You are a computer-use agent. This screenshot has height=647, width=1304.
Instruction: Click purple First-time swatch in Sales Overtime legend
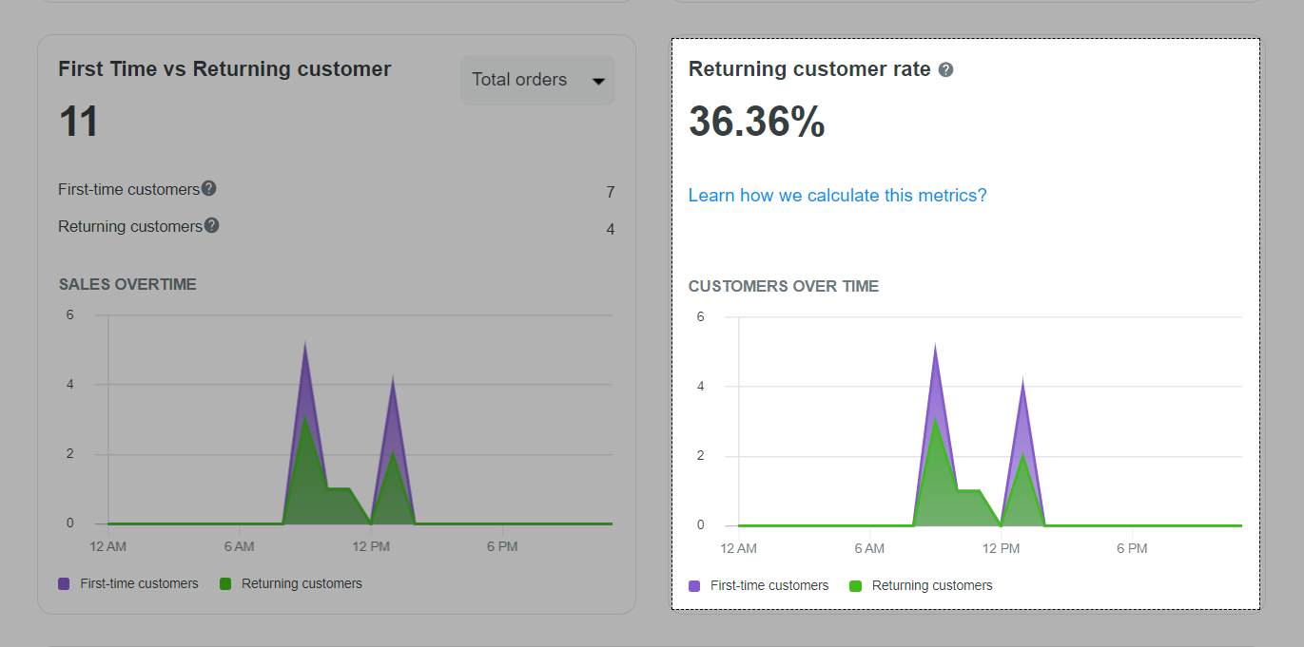65,583
